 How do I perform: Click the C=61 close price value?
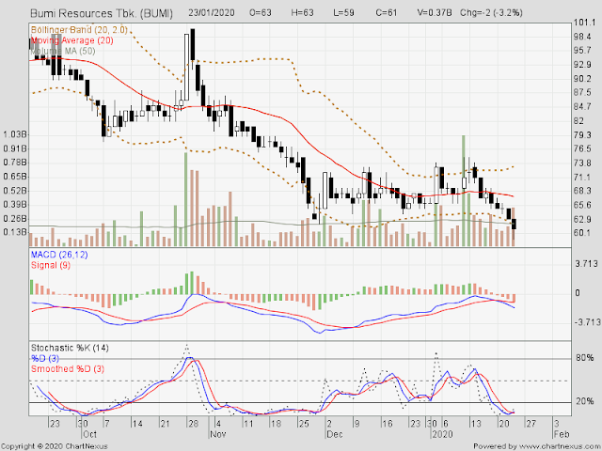(386, 12)
